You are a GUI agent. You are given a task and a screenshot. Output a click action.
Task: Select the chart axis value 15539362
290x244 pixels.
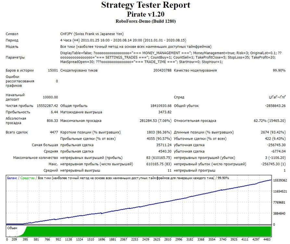[x=280, y=180]
